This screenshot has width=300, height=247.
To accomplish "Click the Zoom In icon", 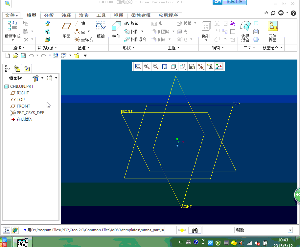I will (x=147, y=66).
